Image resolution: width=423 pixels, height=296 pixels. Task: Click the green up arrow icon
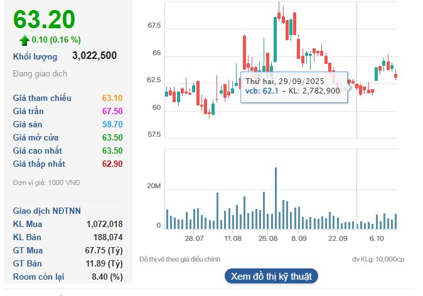pyautogui.click(x=24, y=40)
